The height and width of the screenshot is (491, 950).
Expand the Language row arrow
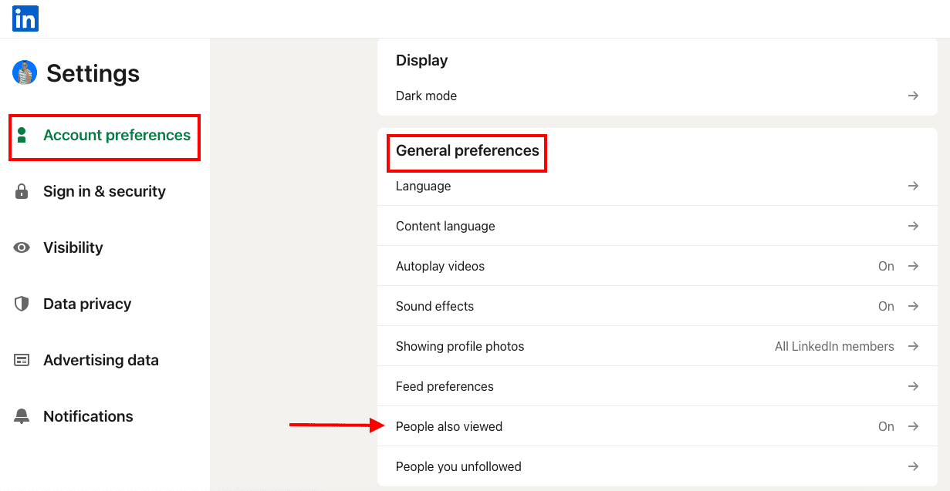[x=913, y=186]
